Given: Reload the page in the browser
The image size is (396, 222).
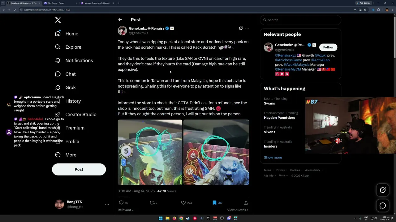Looking at the screenshot, I should 15,10.
